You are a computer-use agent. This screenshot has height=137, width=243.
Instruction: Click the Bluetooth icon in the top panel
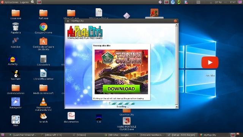186,2
